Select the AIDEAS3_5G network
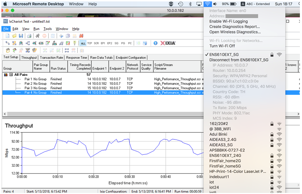This screenshot has height=194, width=302. click(x=244, y=145)
